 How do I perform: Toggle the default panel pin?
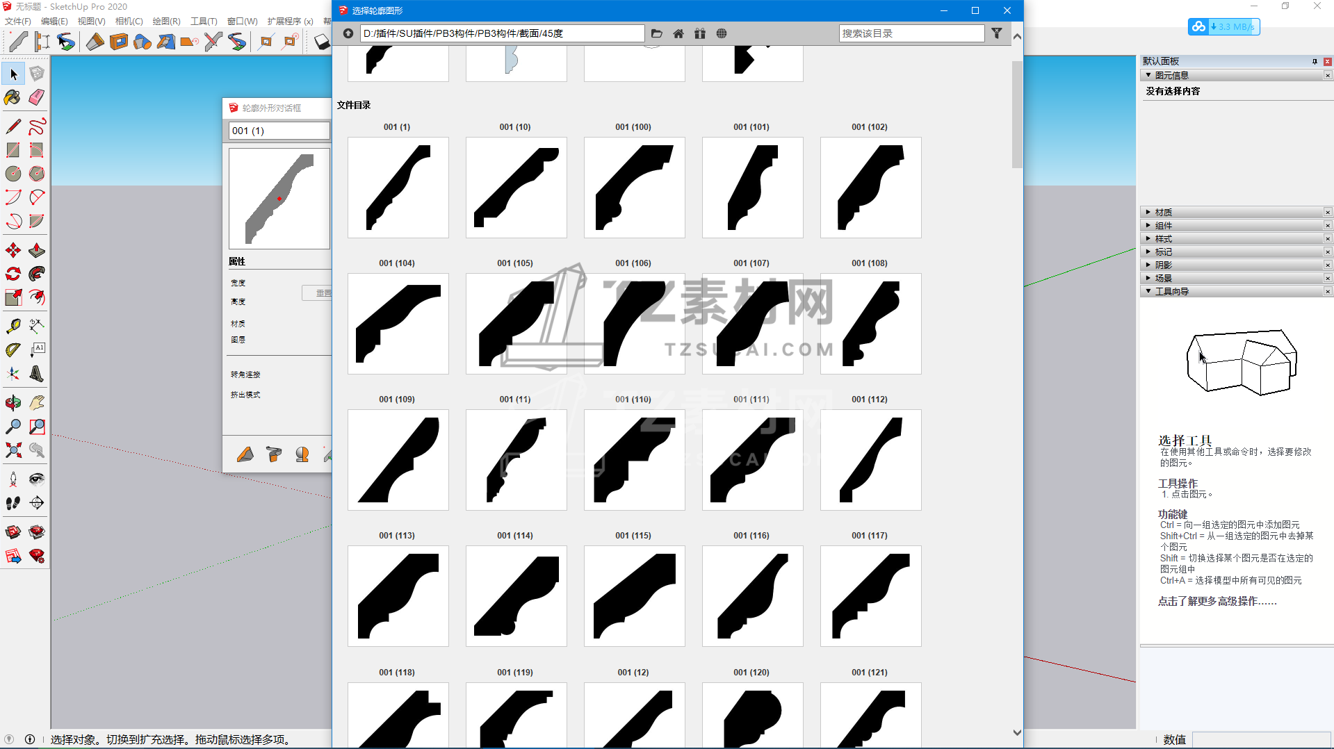click(x=1315, y=61)
